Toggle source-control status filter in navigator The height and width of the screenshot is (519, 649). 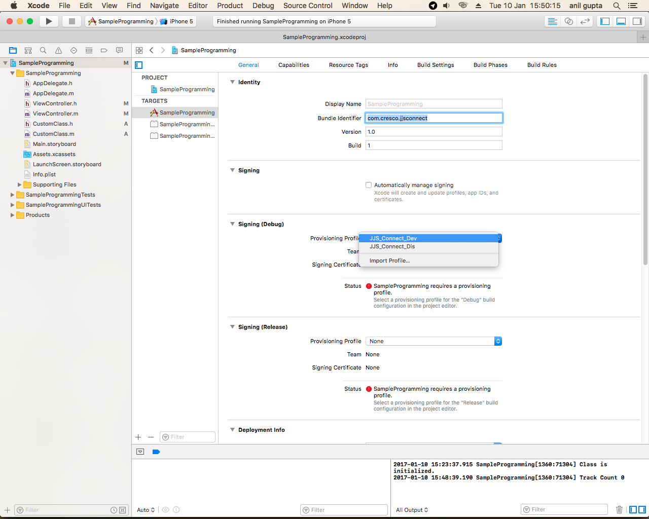(122, 510)
